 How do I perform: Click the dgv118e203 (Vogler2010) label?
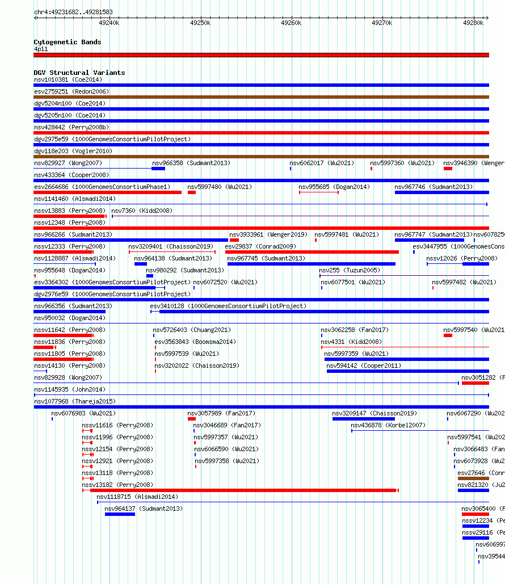[x=73, y=151]
